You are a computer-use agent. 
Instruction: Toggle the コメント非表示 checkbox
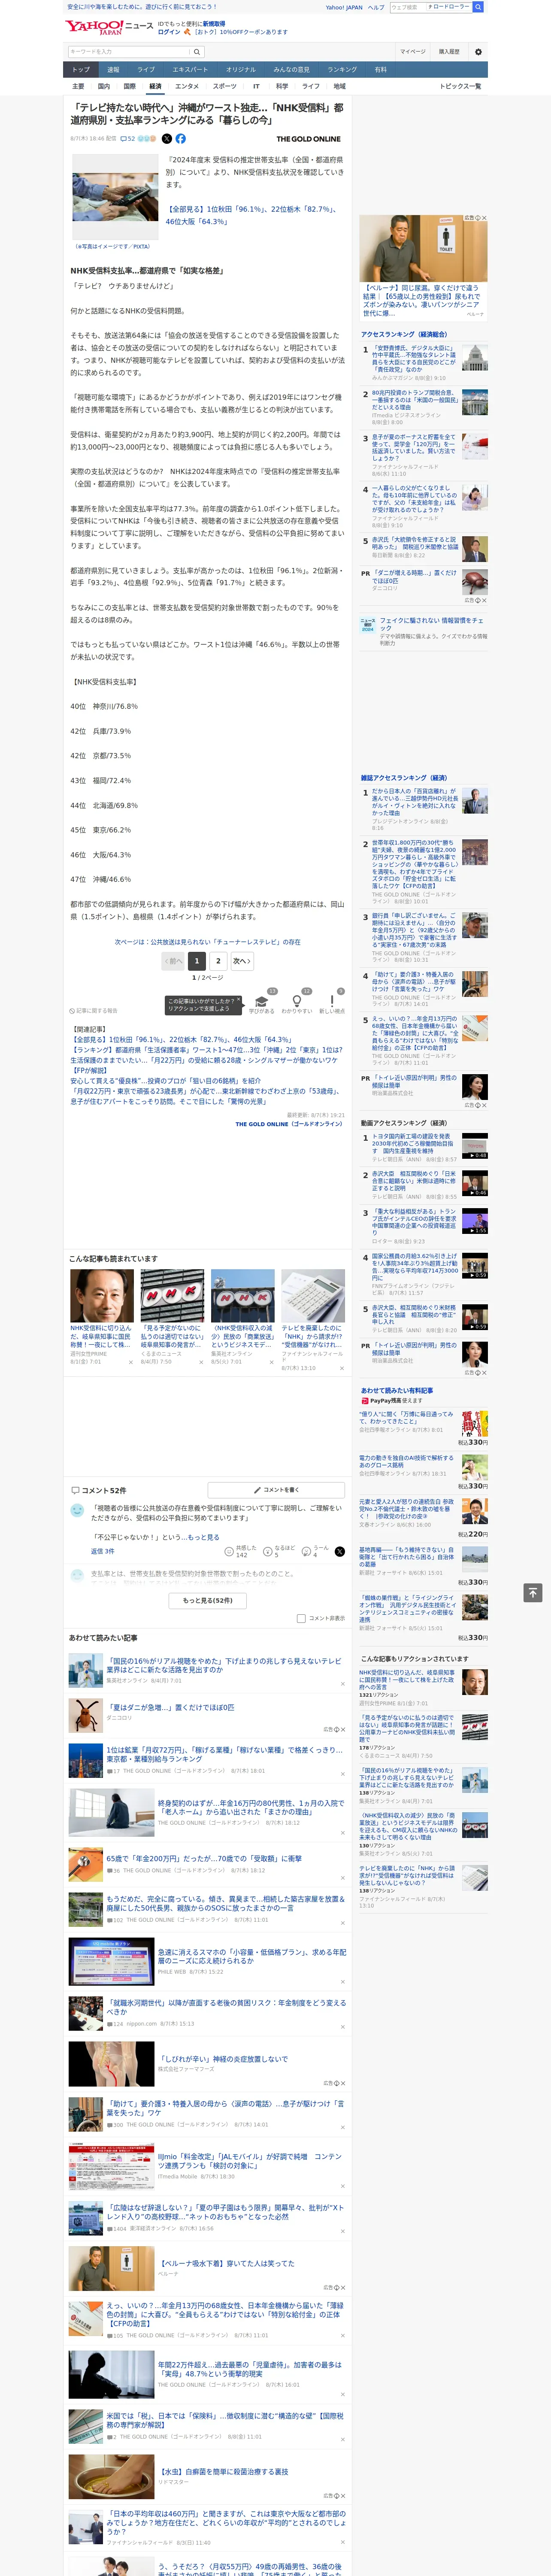301,1618
